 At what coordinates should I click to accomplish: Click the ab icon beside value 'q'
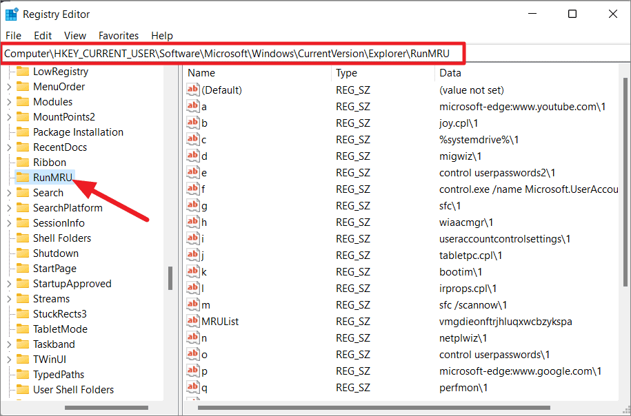[194, 387]
